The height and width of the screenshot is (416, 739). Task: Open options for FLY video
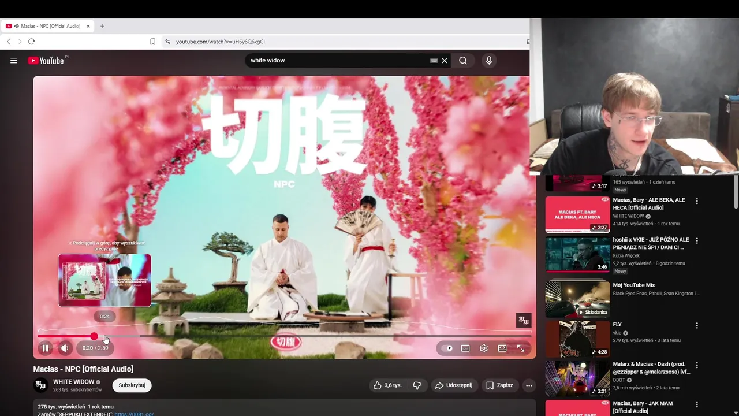pyautogui.click(x=697, y=325)
